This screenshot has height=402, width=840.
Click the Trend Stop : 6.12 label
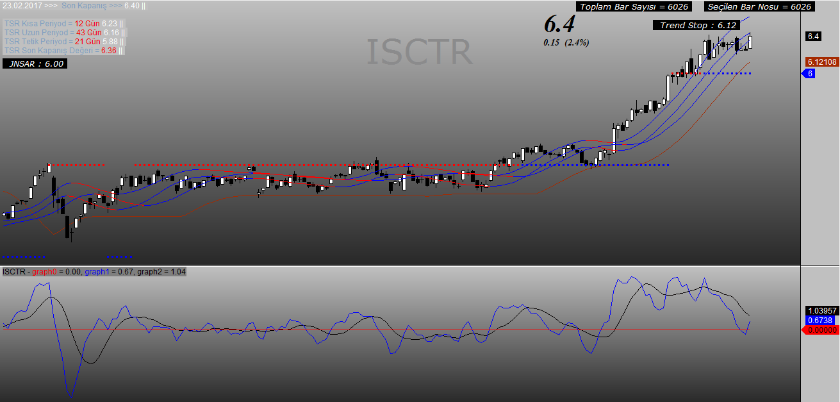tap(696, 25)
